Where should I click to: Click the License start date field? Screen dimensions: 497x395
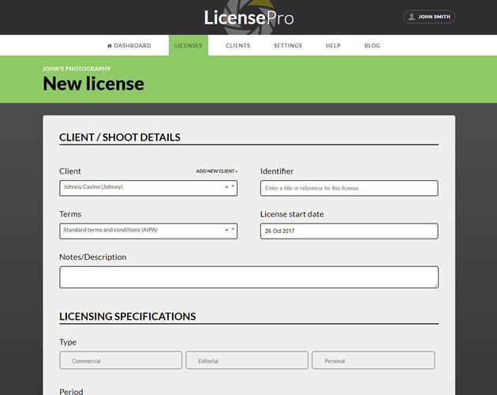click(x=349, y=231)
